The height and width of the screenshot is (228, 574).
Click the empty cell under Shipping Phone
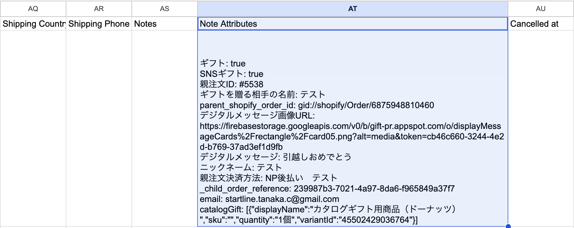click(99, 127)
